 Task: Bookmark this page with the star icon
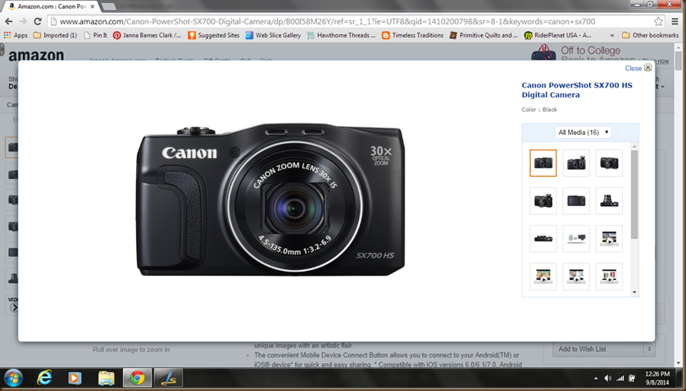[658, 21]
